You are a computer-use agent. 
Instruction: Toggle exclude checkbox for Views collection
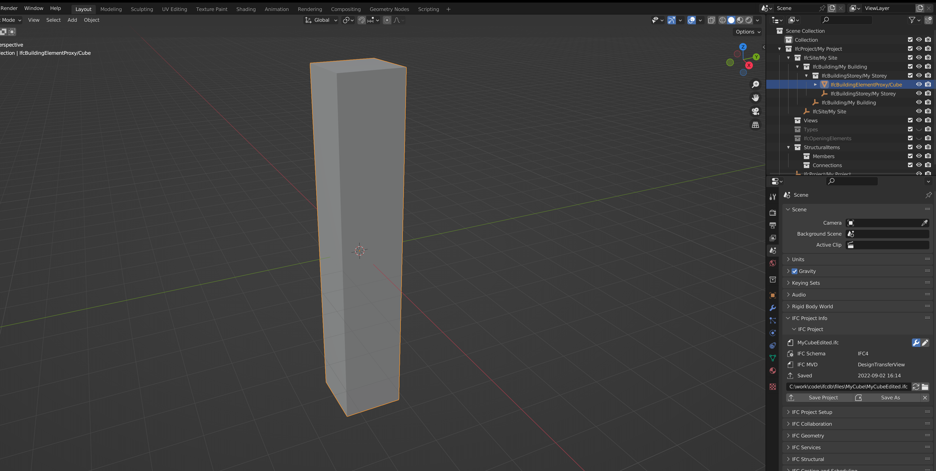click(x=910, y=120)
